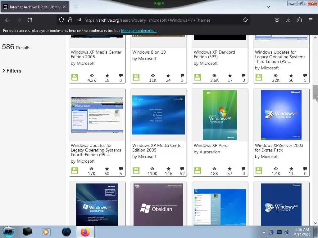Viewport: 318px width, 238px height.
Task: Expand the Filters section
Action: (12, 71)
